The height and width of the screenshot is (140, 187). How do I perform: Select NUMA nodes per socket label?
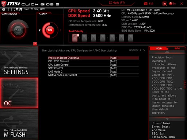[62, 75]
